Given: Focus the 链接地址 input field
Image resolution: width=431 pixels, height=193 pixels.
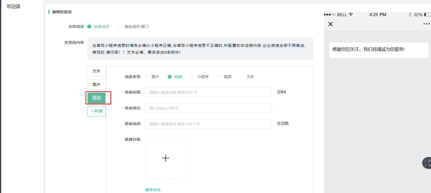Looking at the screenshot, I should pyautogui.click(x=208, y=108).
